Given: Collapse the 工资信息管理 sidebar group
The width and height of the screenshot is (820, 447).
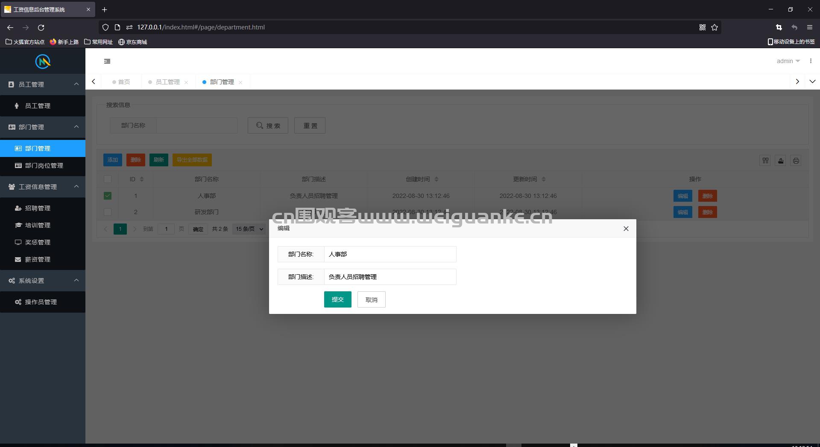Looking at the screenshot, I should click(43, 187).
